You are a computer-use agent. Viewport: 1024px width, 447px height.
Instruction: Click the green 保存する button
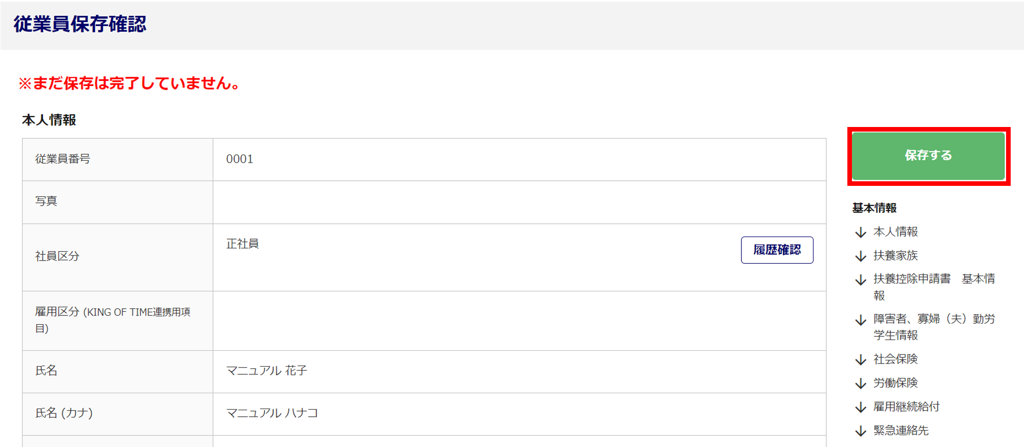[x=928, y=156]
